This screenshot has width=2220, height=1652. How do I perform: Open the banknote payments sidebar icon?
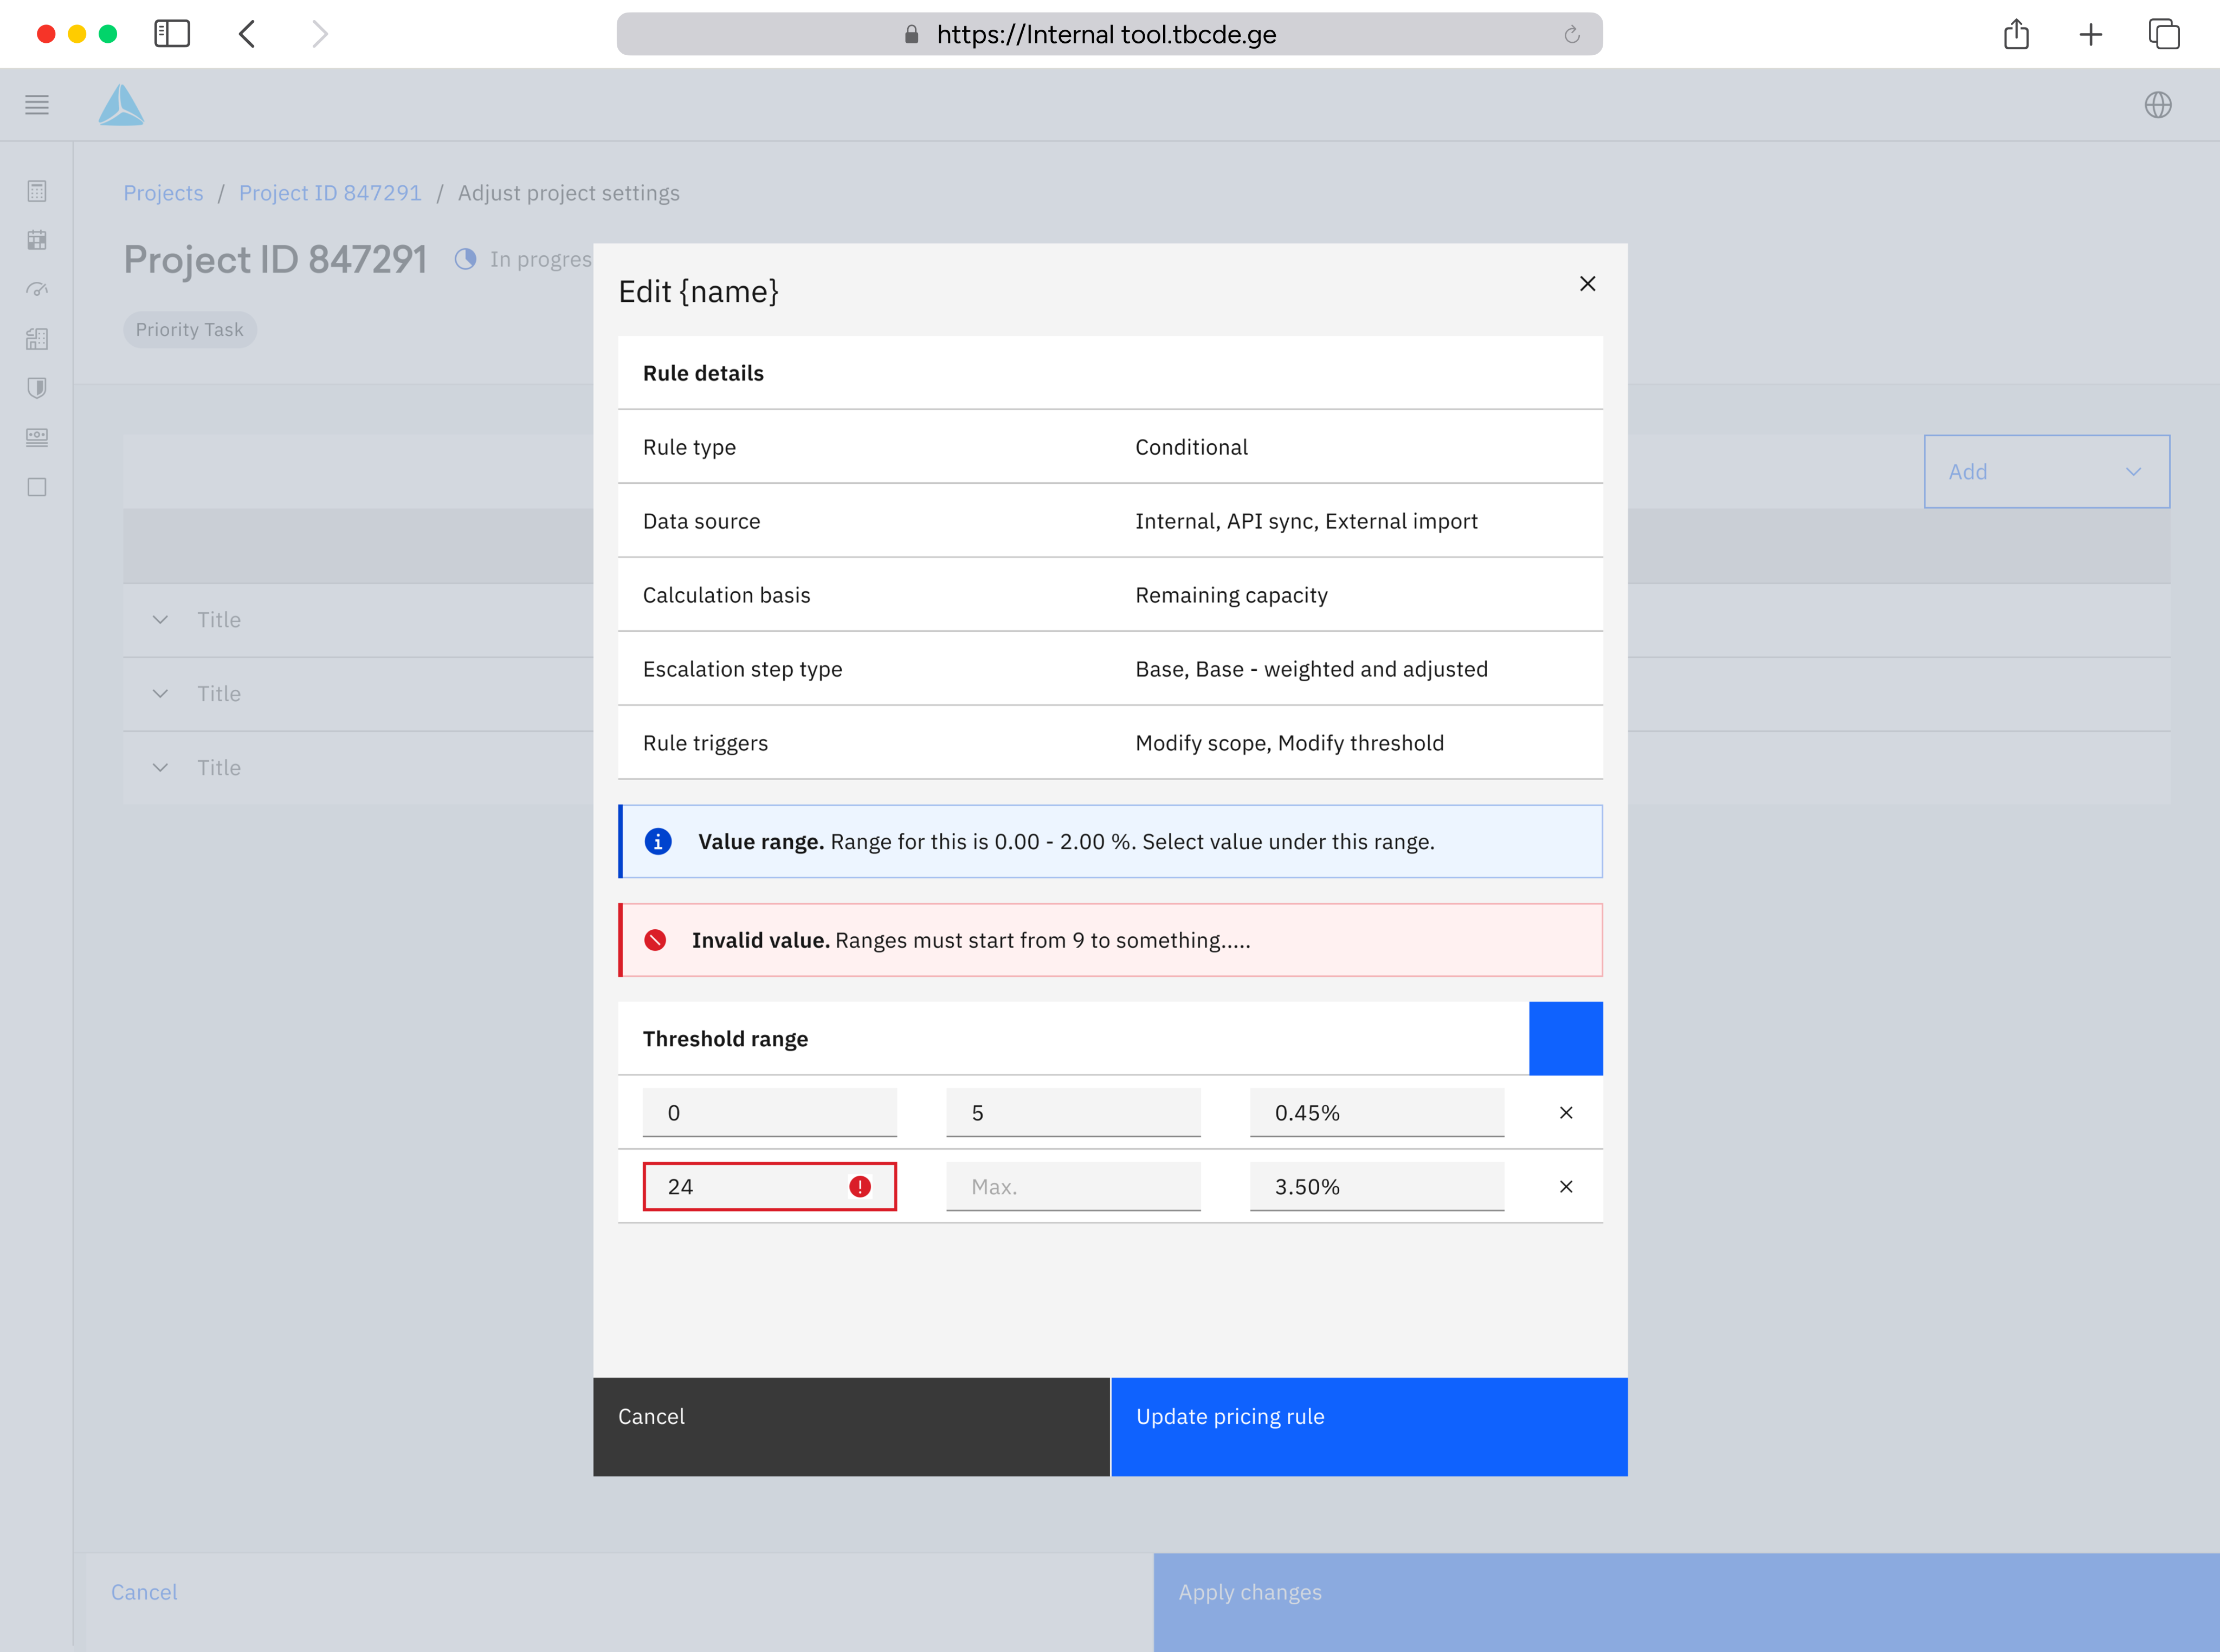[x=37, y=437]
